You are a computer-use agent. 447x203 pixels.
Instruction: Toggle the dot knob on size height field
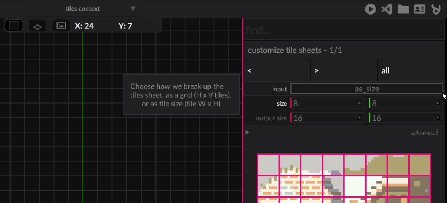coord(438,104)
